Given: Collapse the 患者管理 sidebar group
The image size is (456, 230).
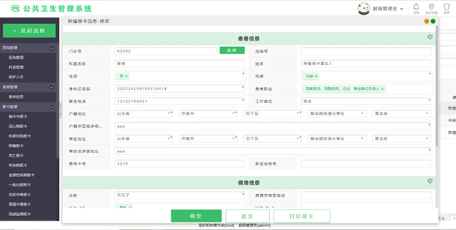Looking at the screenshot, I should pos(51,87).
